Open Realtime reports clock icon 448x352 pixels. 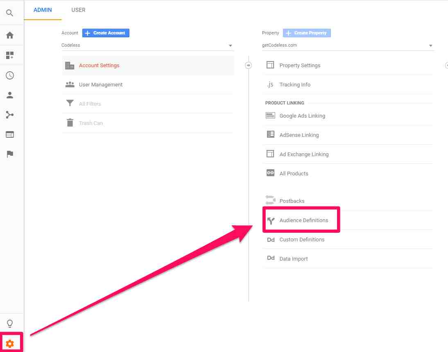point(10,75)
